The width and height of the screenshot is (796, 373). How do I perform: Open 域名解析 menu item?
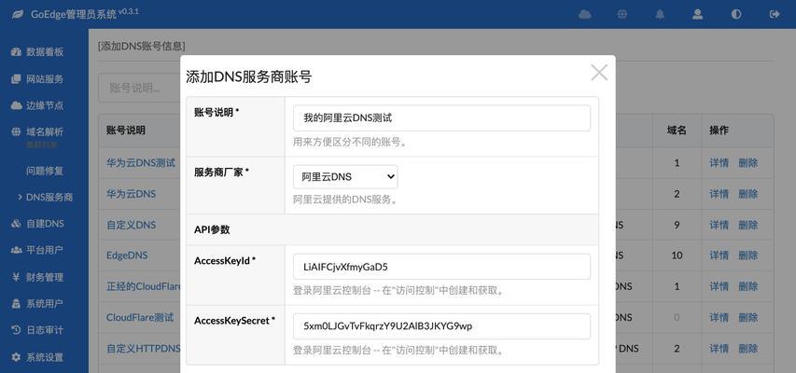tap(45, 131)
